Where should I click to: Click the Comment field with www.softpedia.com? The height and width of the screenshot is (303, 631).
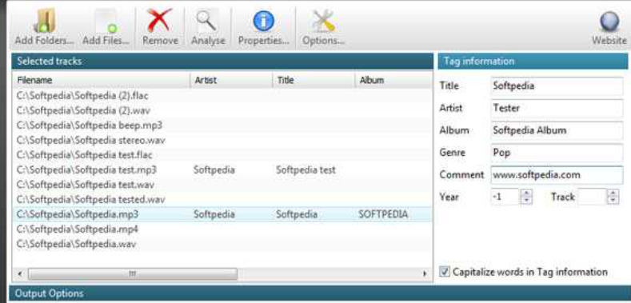[x=557, y=175]
